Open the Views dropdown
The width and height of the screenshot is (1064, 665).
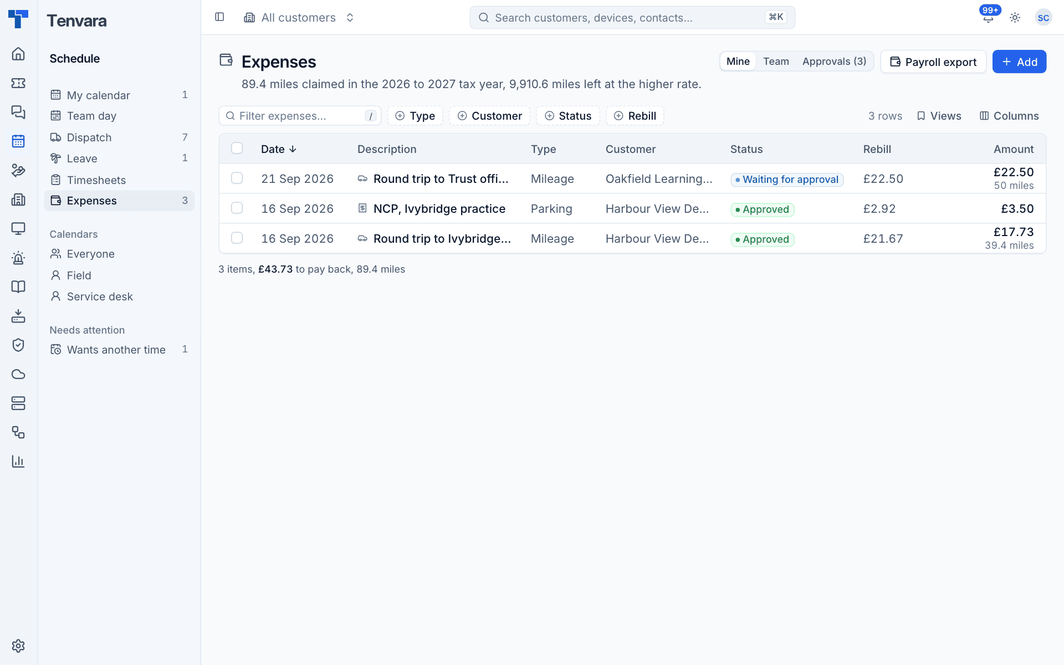click(x=939, y=116)
